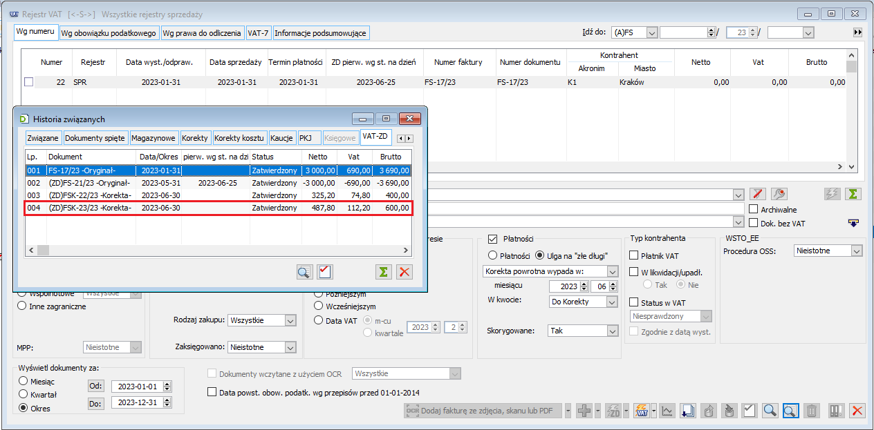
Task: Click the trash can delete icon
Action: tap(812, 411)
